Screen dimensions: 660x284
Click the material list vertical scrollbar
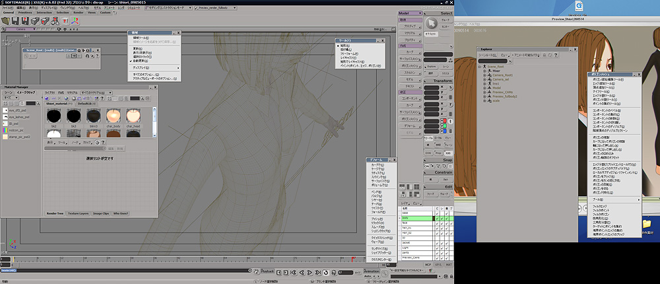(x=154, y=122)
